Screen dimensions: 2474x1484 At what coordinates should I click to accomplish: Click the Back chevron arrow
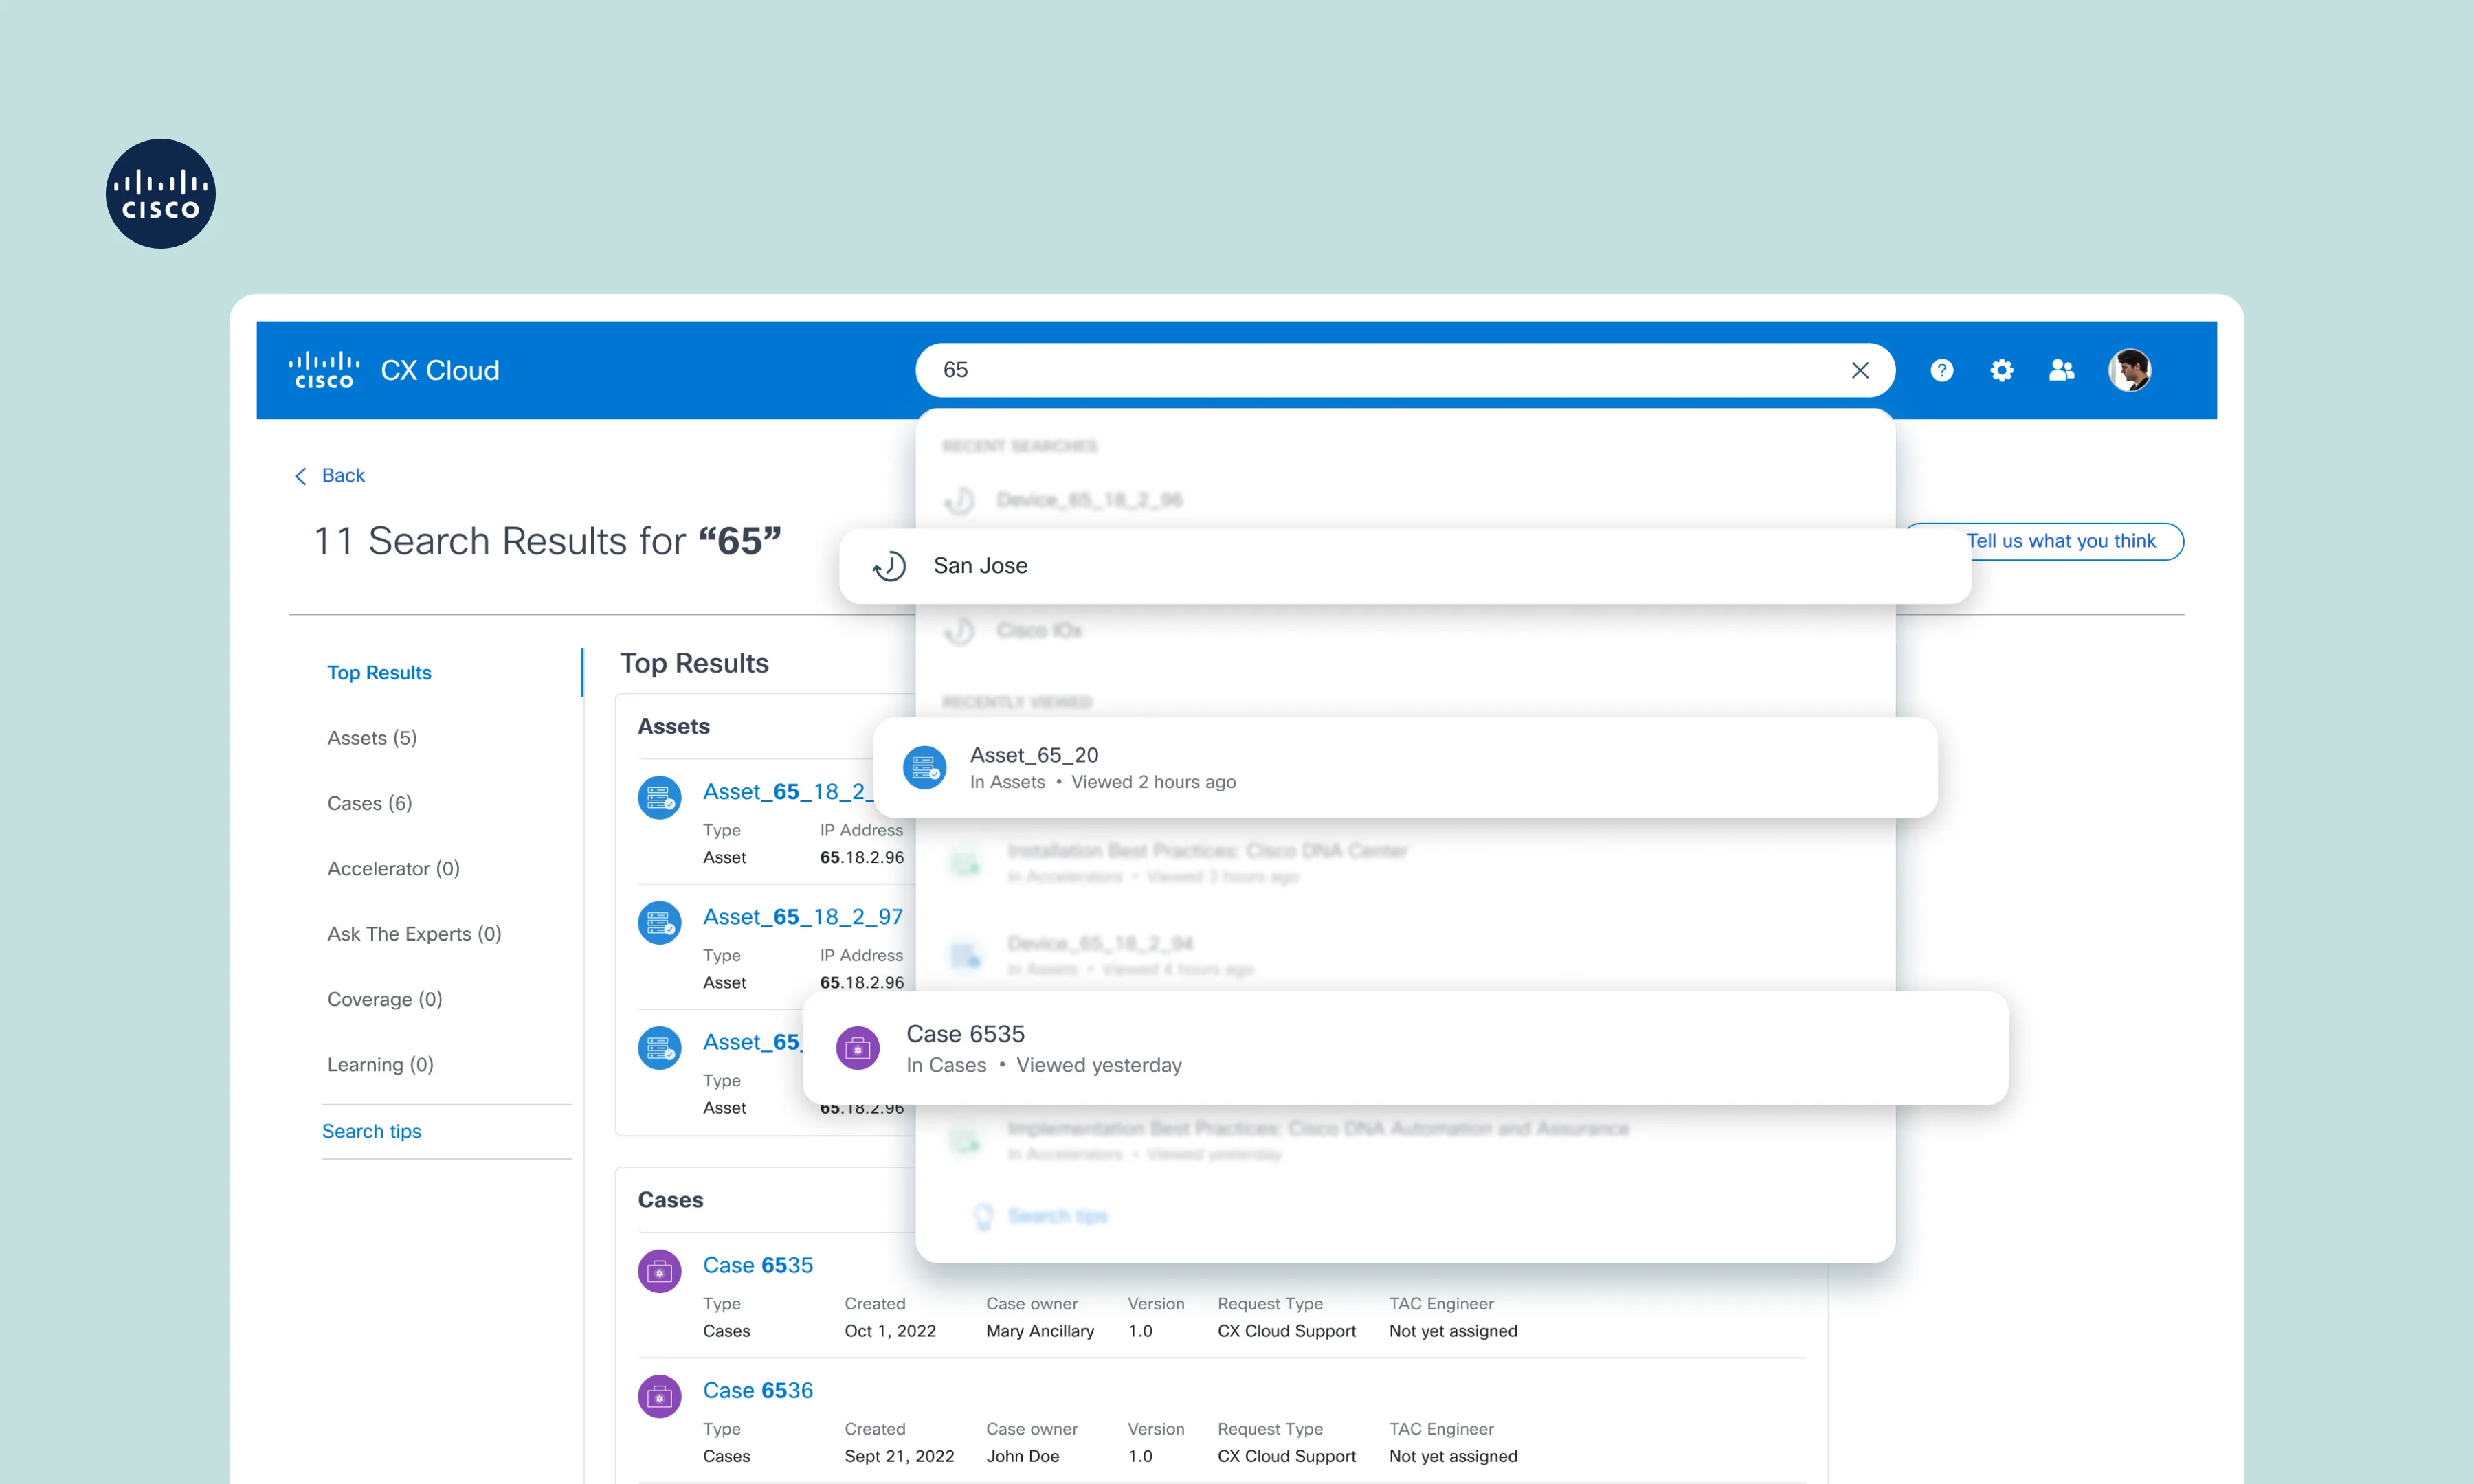coord(300,476)
